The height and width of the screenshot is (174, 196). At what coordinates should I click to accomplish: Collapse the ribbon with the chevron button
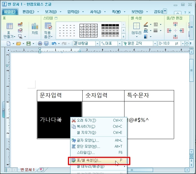coord(178,13)
